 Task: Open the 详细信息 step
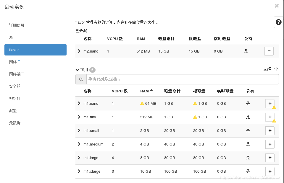coord(17,25)
